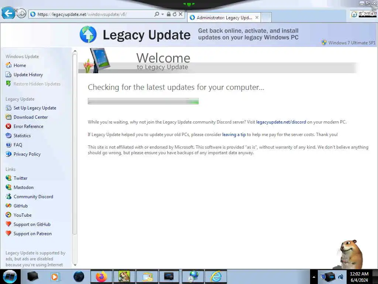Click the Windows 7 Ultimate SP1 label

point(352,43)
